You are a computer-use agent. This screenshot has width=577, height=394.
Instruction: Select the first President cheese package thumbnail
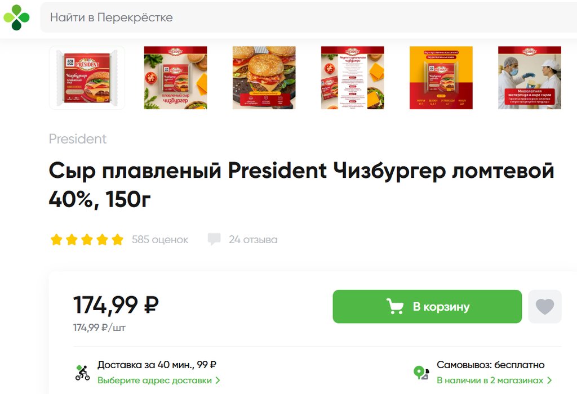point(87,78)
